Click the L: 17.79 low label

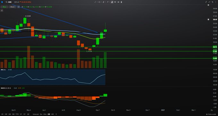pos(89,51)
